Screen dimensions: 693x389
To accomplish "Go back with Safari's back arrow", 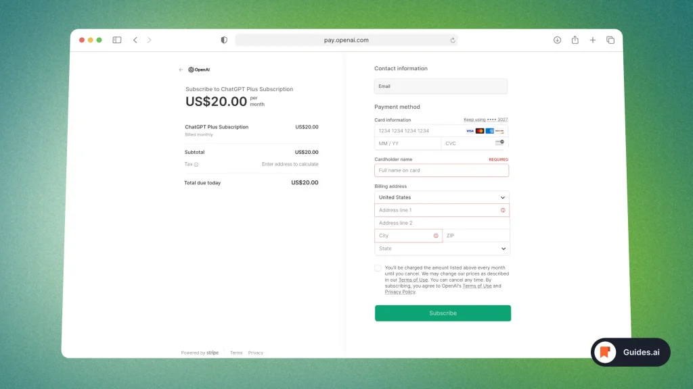I will (135, 40).
